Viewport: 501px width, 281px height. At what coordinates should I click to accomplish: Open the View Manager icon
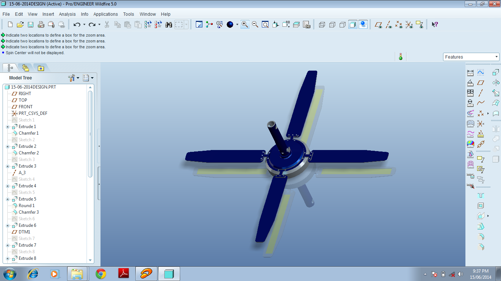[x=307, y=25]
